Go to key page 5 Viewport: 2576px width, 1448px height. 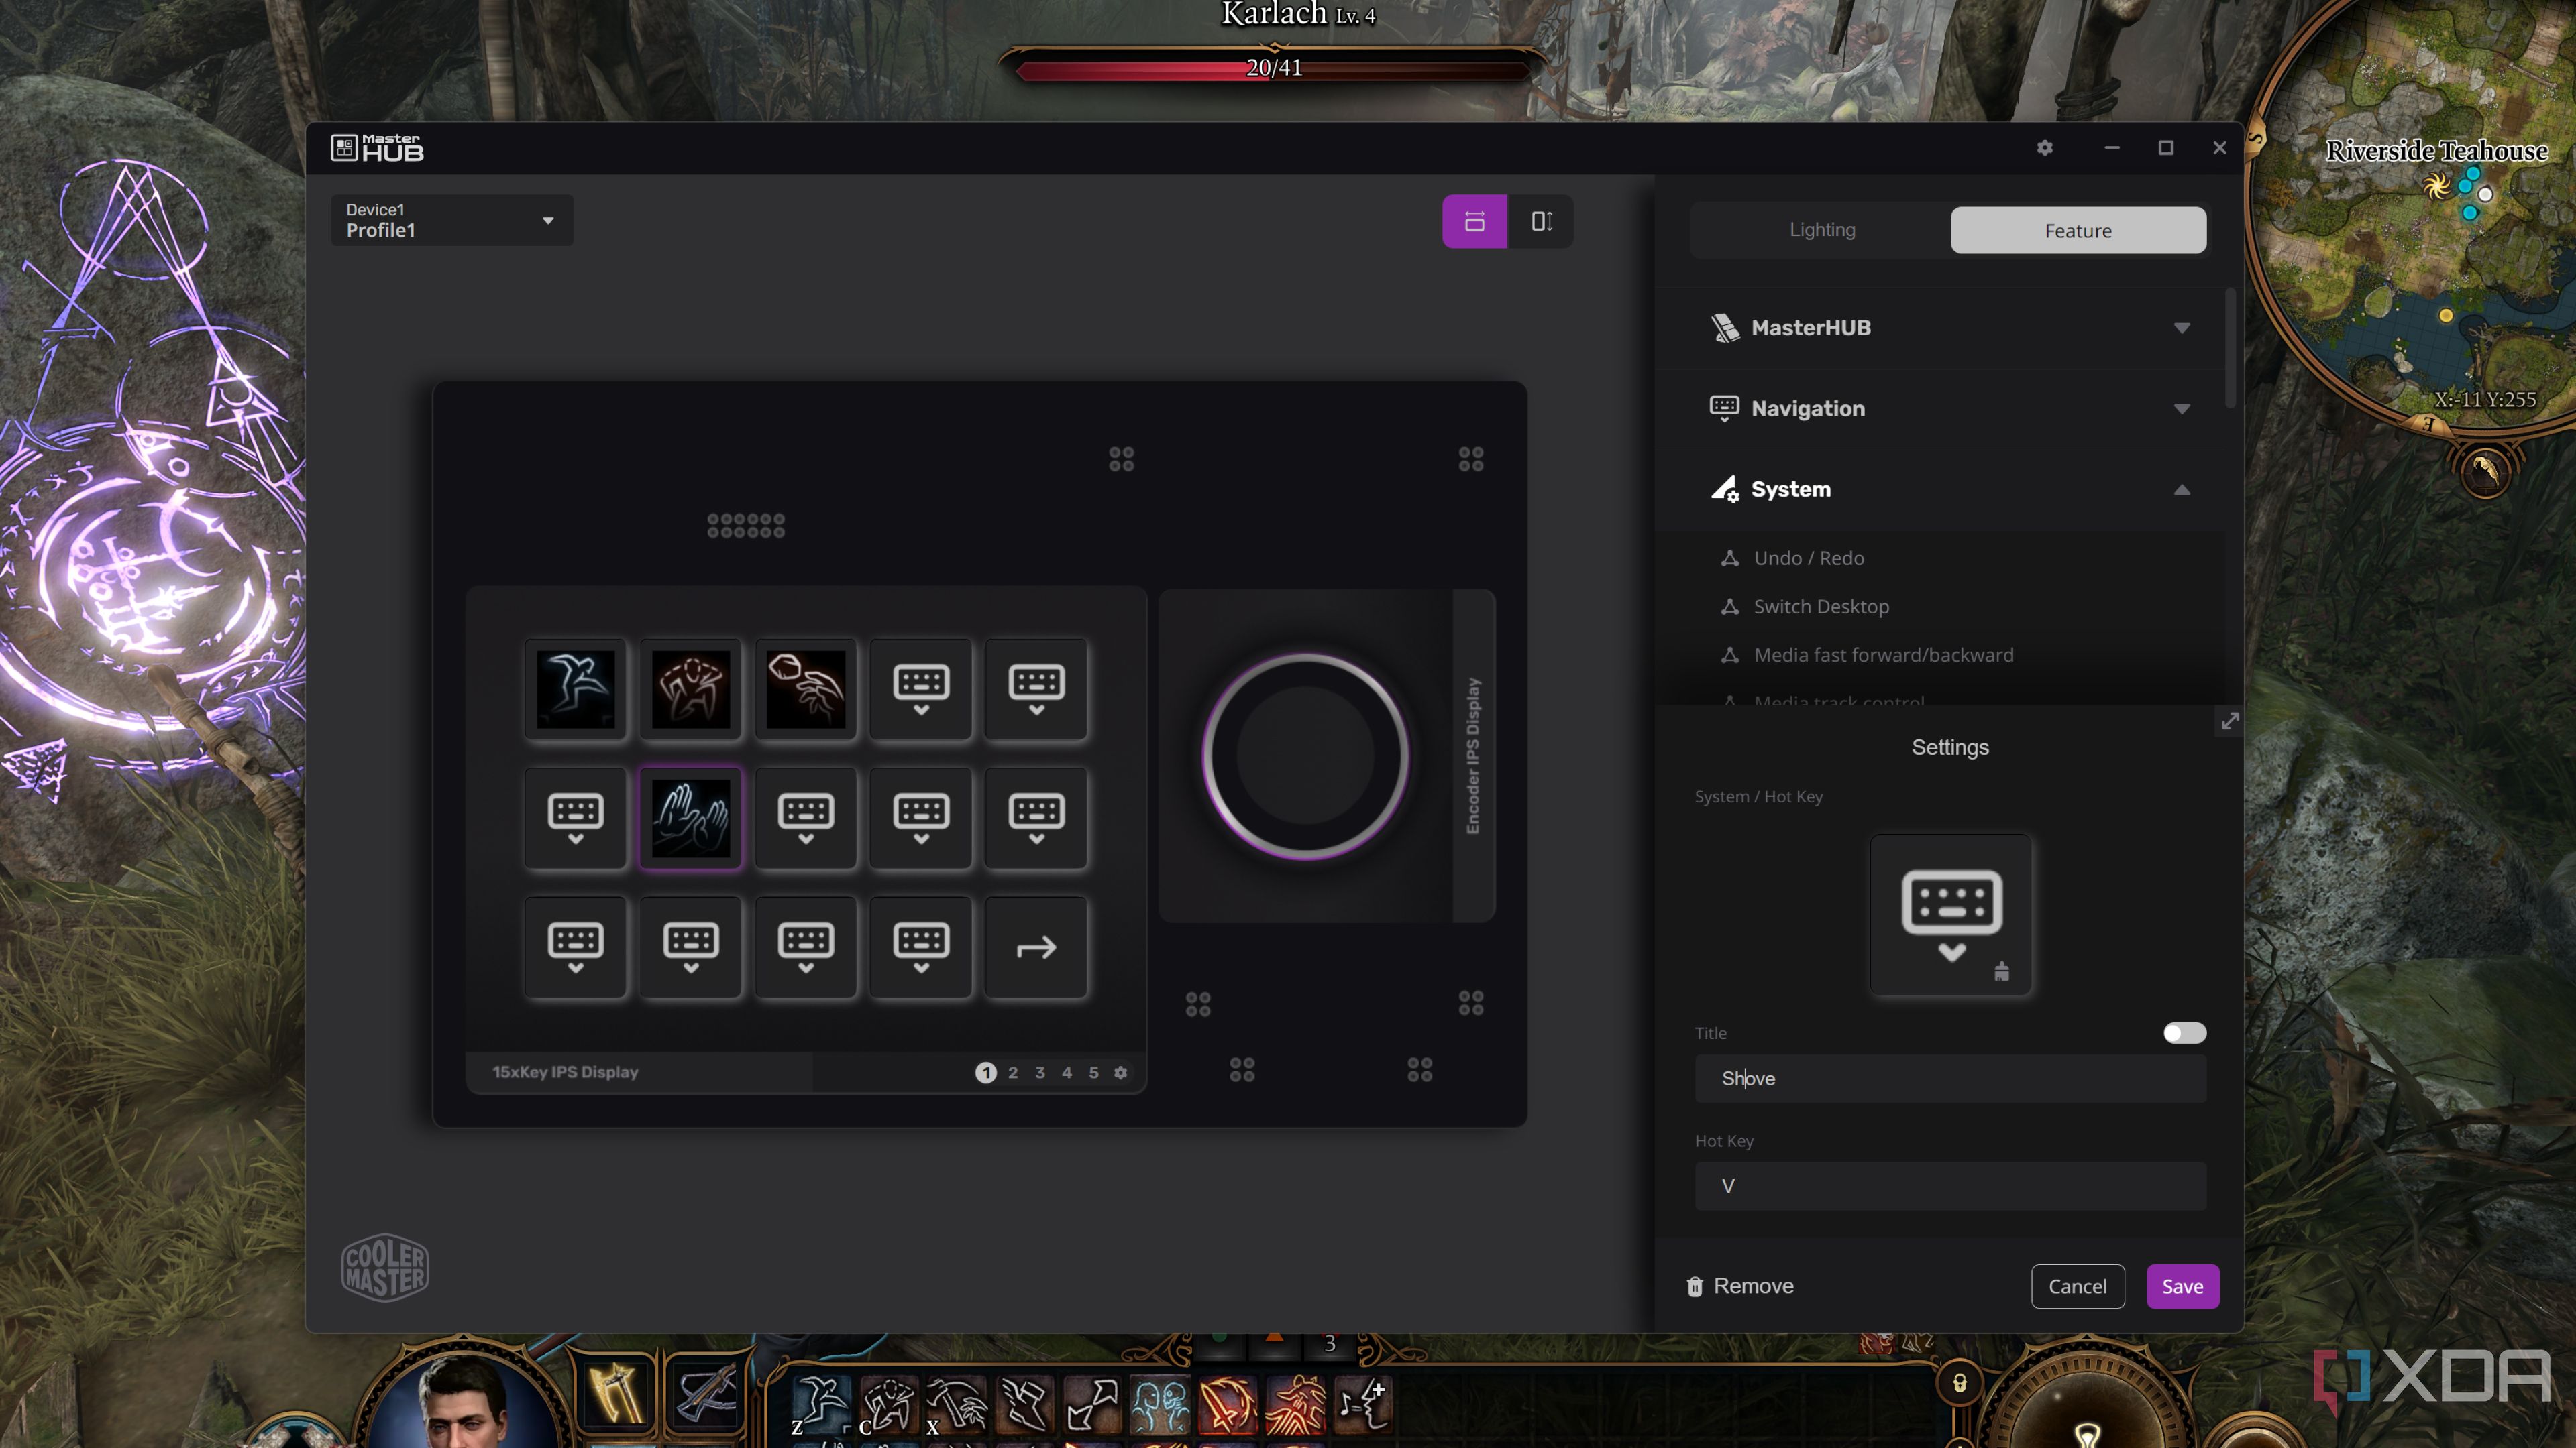[1094, 1073]
